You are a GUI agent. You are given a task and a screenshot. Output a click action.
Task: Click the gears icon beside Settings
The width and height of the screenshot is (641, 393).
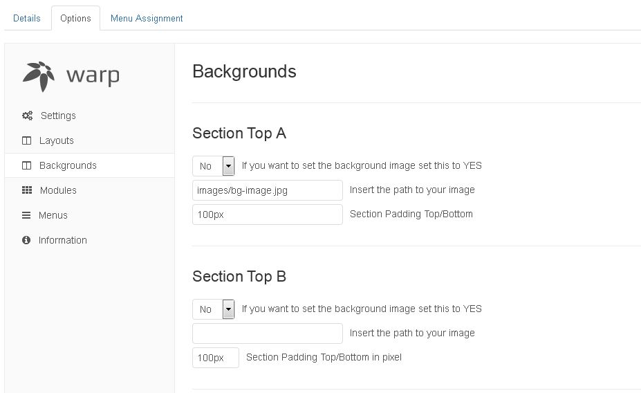[x=27, y=116]
